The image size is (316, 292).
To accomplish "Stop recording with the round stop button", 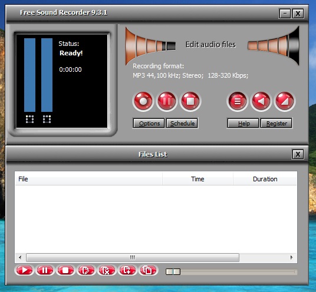I will click(x=190, y=101).
